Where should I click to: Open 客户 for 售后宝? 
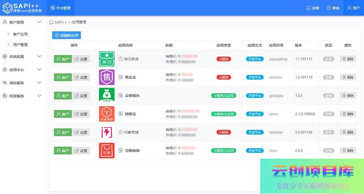pos(63,77)
